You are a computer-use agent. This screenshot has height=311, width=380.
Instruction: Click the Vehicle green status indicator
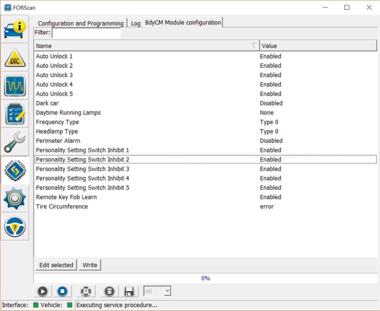[x=70, y=305]
